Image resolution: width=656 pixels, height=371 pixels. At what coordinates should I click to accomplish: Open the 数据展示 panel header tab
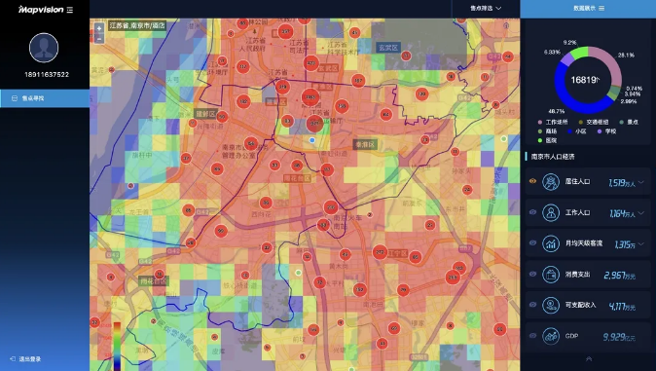tap(588, 9)
